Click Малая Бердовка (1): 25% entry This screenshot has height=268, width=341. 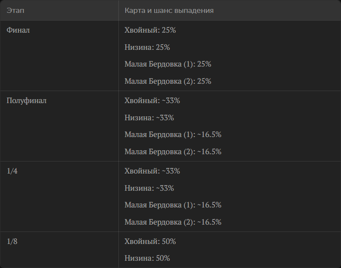168,64
